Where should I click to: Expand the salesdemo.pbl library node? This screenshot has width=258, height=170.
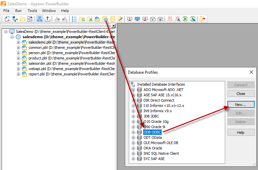tap(18, 42)
